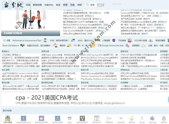Open the 职场达人 section header
169x124 pixels.
6,51
